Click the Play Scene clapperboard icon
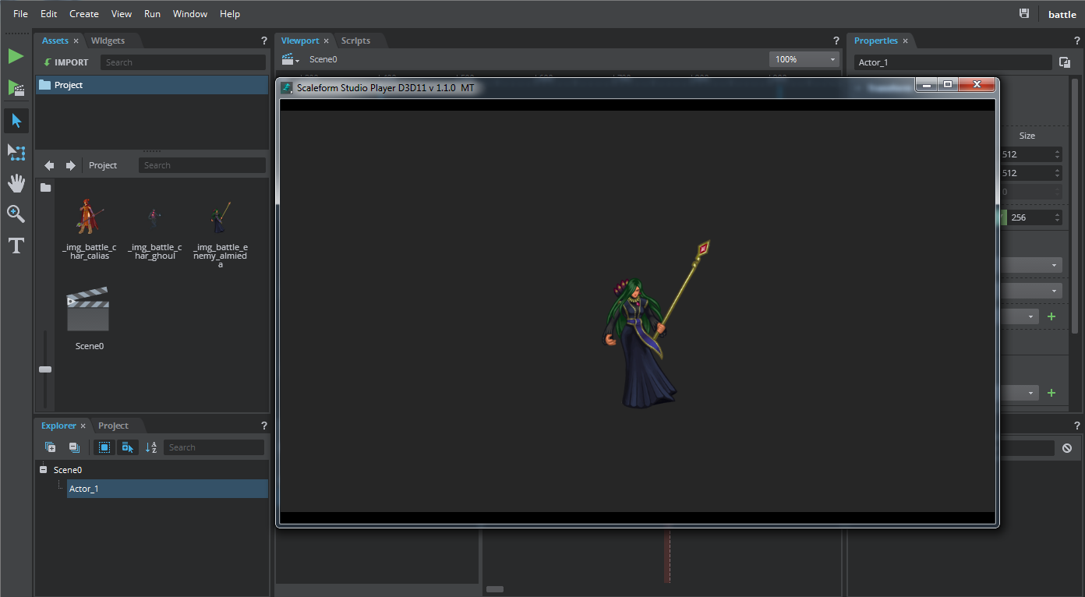Image resolution: width=1085 pixels, height=597 pixels. [x=16, y=88]
